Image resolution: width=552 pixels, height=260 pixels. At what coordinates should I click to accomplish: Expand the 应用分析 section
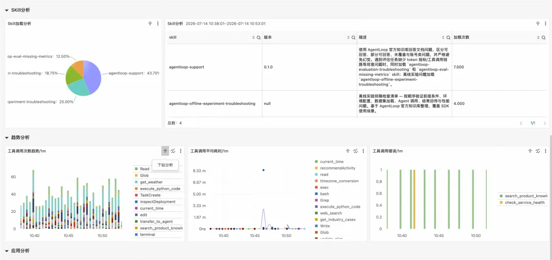(x=7, y=251)
